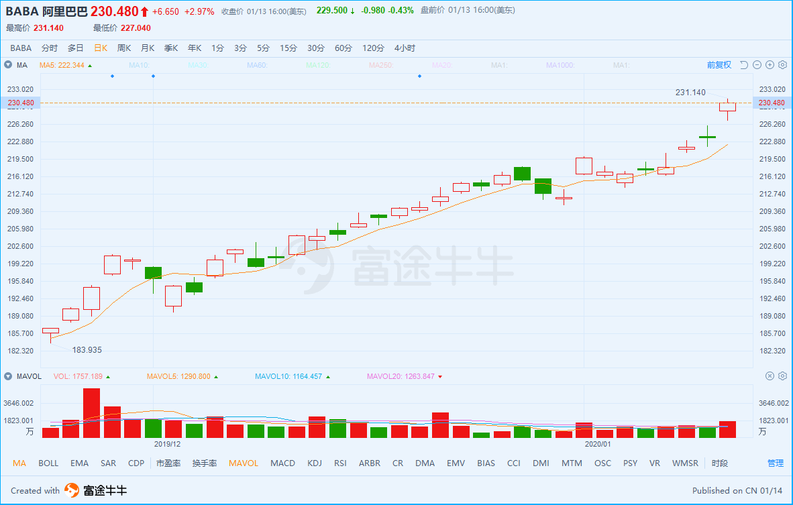Screen dimensions: 793x505
Task: Enable the VR sub-indicator
Action: (x=654, y=463)
